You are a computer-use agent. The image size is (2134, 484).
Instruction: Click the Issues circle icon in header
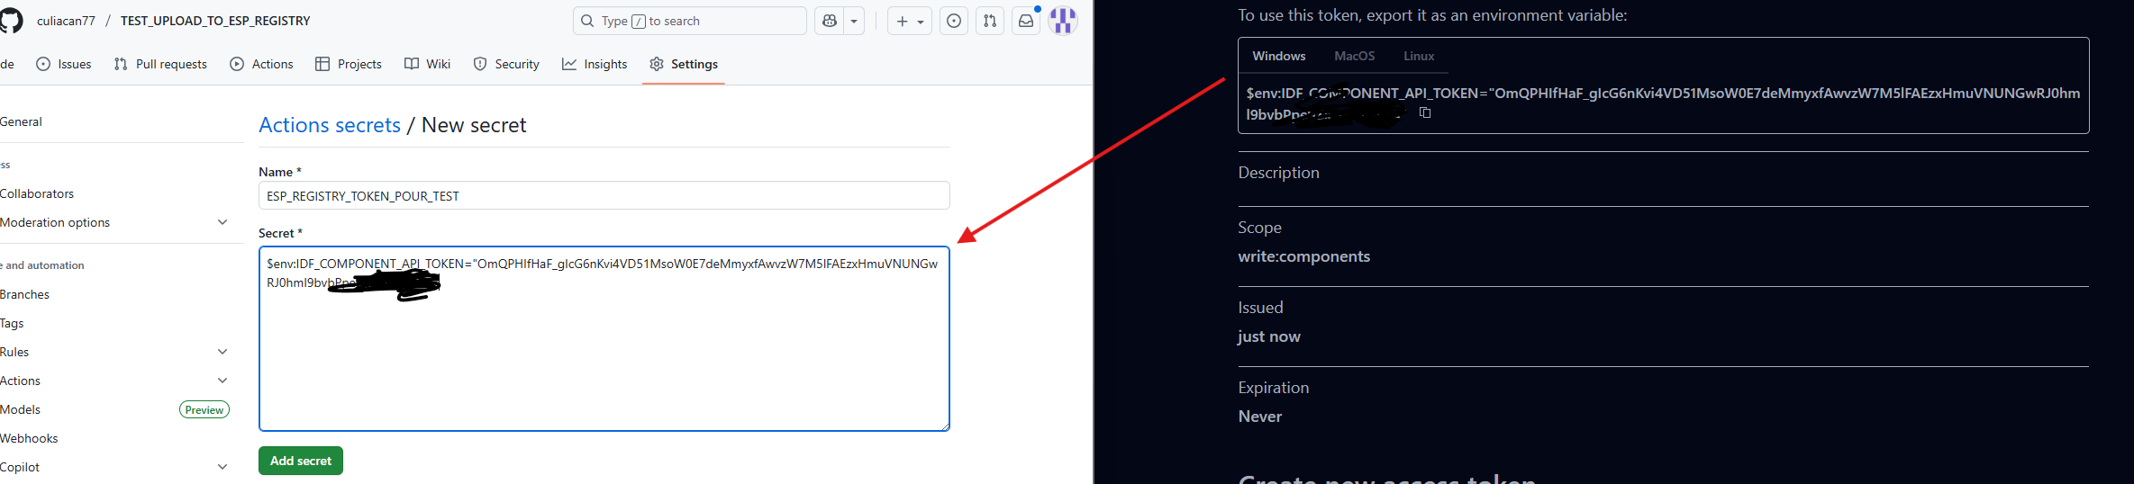tap(954, 21)
